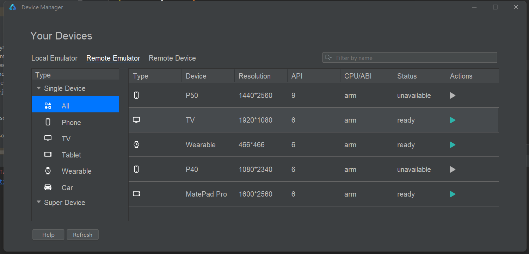Click the 1600*2560 resolution cell

(x=256, y=194)
